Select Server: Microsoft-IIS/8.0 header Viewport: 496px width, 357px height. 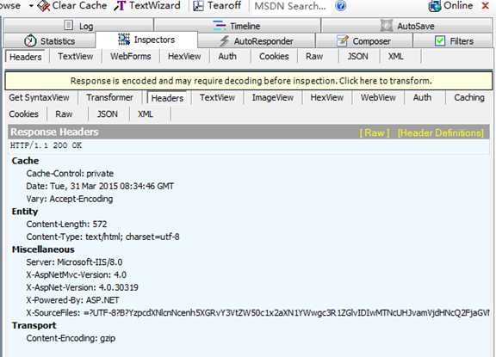[74, 262]
